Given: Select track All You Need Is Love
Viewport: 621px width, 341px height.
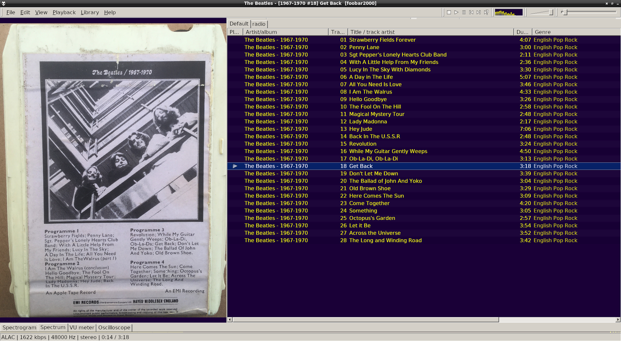Looking at the screenshot, I should (x=424, y=84).
